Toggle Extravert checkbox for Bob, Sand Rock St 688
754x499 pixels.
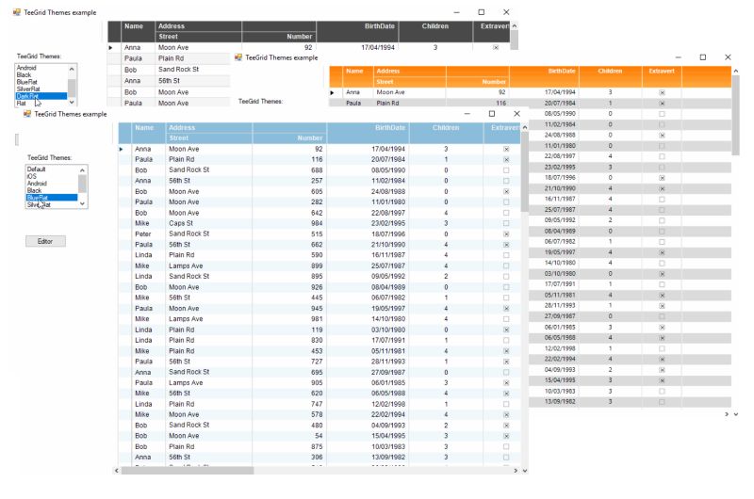[x=506, y=170]
